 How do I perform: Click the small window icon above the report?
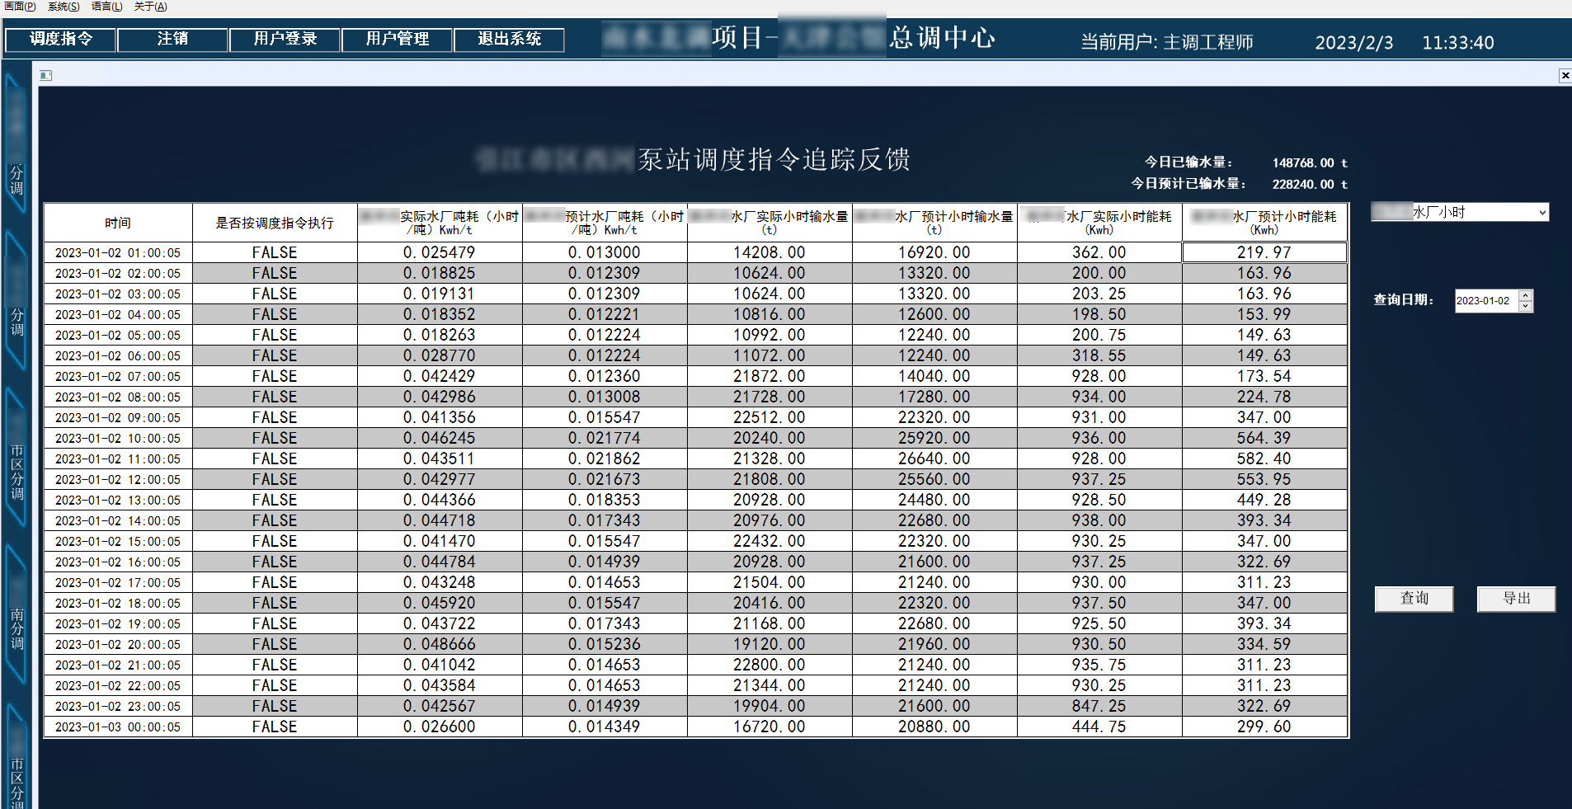[46, 76]
